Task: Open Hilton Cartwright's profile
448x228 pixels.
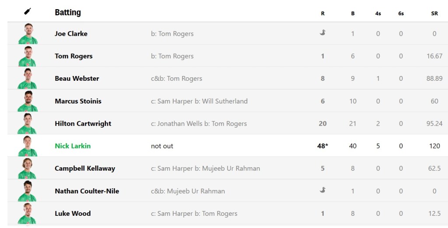Action: 83,124
